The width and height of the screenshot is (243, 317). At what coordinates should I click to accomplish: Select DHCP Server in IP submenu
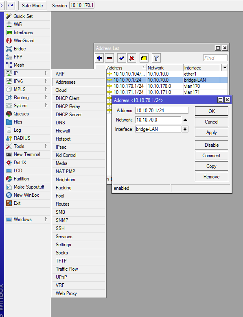tap(69, 115)
